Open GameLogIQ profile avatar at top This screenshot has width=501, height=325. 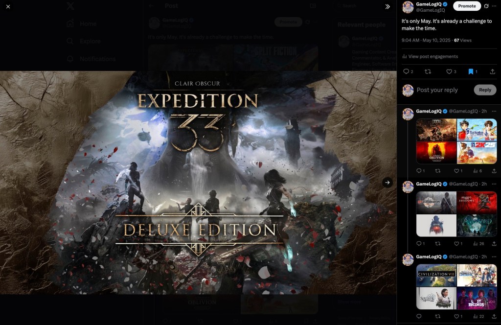[x=408, y=7]
